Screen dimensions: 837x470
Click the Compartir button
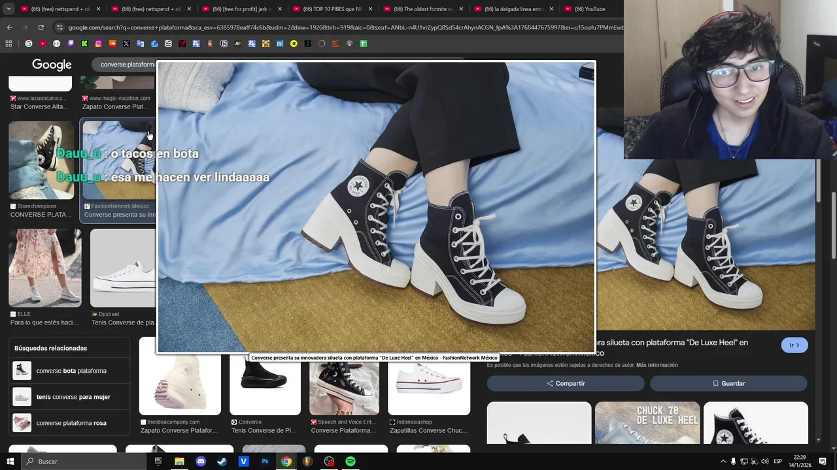(566, 383)
